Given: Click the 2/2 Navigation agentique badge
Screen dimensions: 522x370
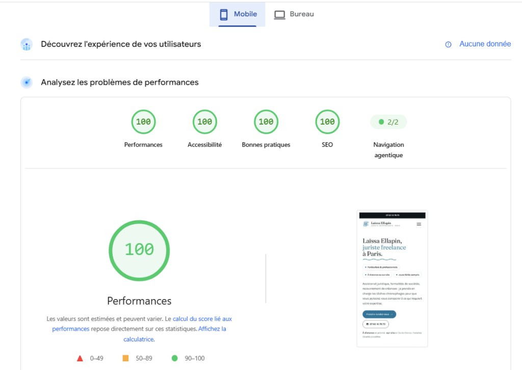Looking at the screenshot, I should (388, 122).
